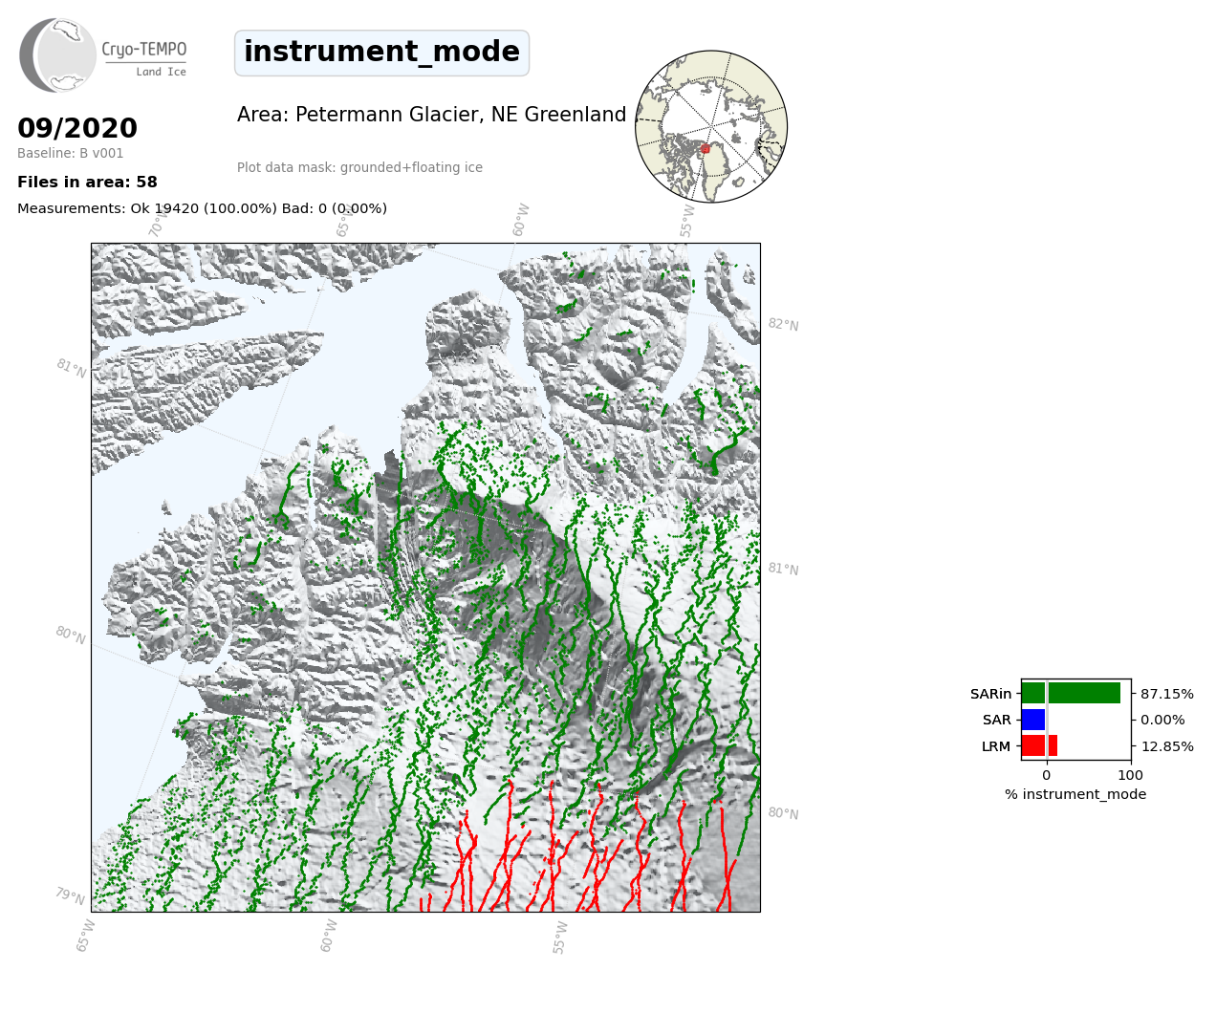Select the instrument_mode title box
Screen dimensions: 1216x1013
pos(381,53)
